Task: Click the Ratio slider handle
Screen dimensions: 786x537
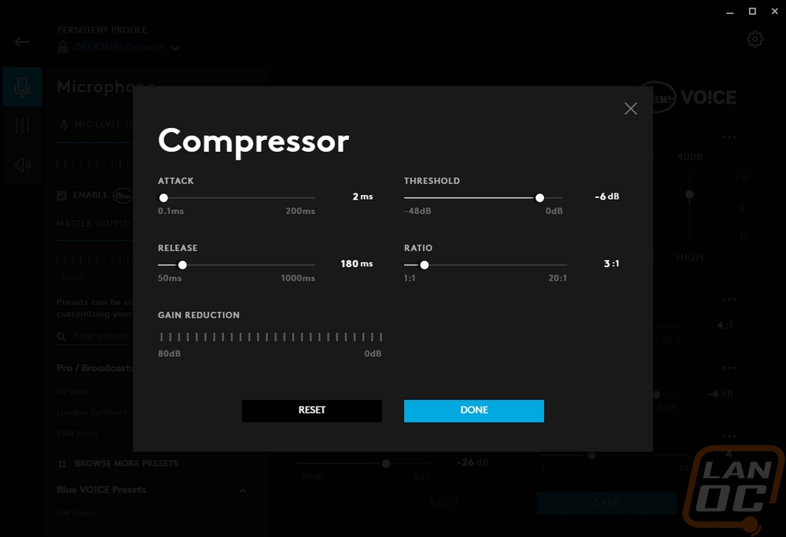Action: tap(424, 265)
